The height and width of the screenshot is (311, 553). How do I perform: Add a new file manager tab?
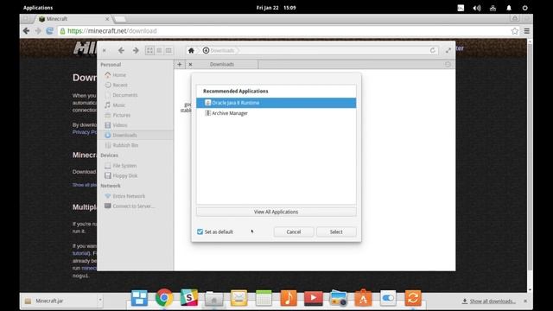click(180, 64)
